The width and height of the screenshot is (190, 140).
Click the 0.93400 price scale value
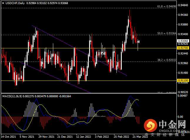coord(183,34)
